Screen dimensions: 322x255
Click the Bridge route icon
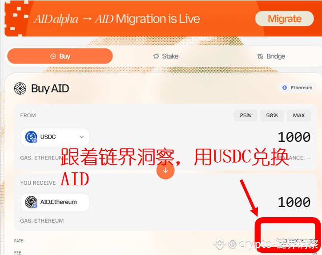pyautogui.click(x=260, y=56)
